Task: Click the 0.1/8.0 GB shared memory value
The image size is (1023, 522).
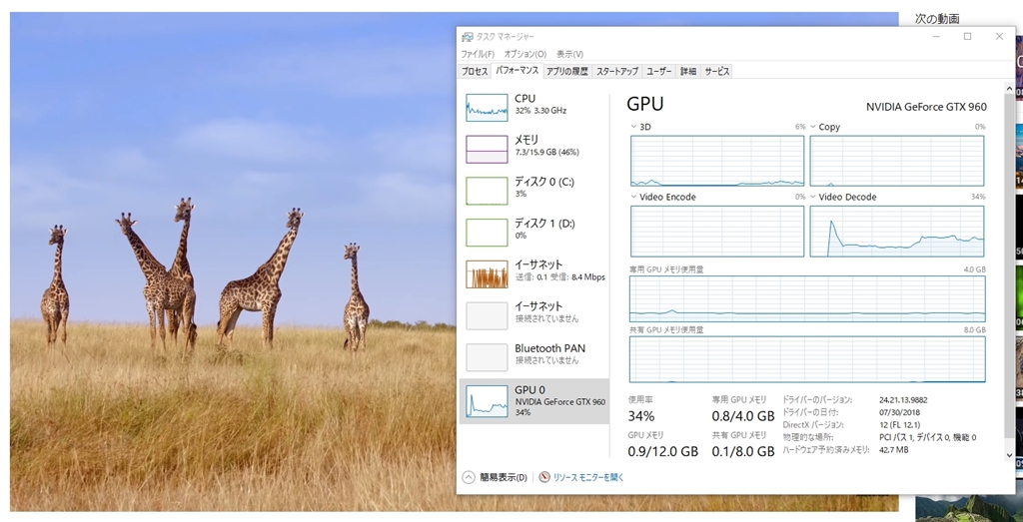Action: [743, 451]
